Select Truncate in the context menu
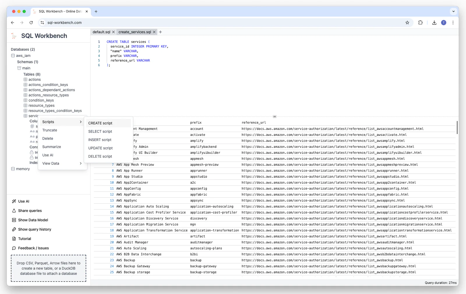Screen dimensions: 466x294 click(x=62, y=130)
